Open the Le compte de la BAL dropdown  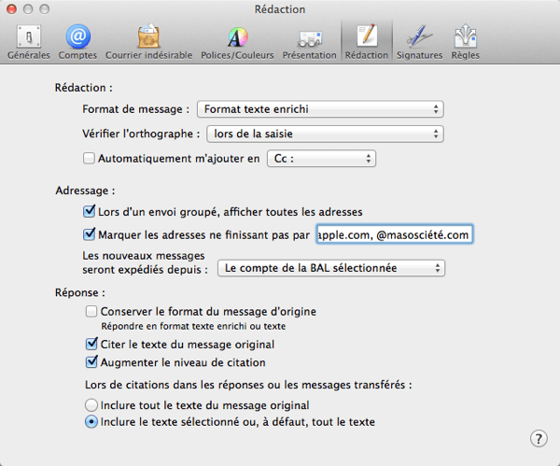pos(330,268)
